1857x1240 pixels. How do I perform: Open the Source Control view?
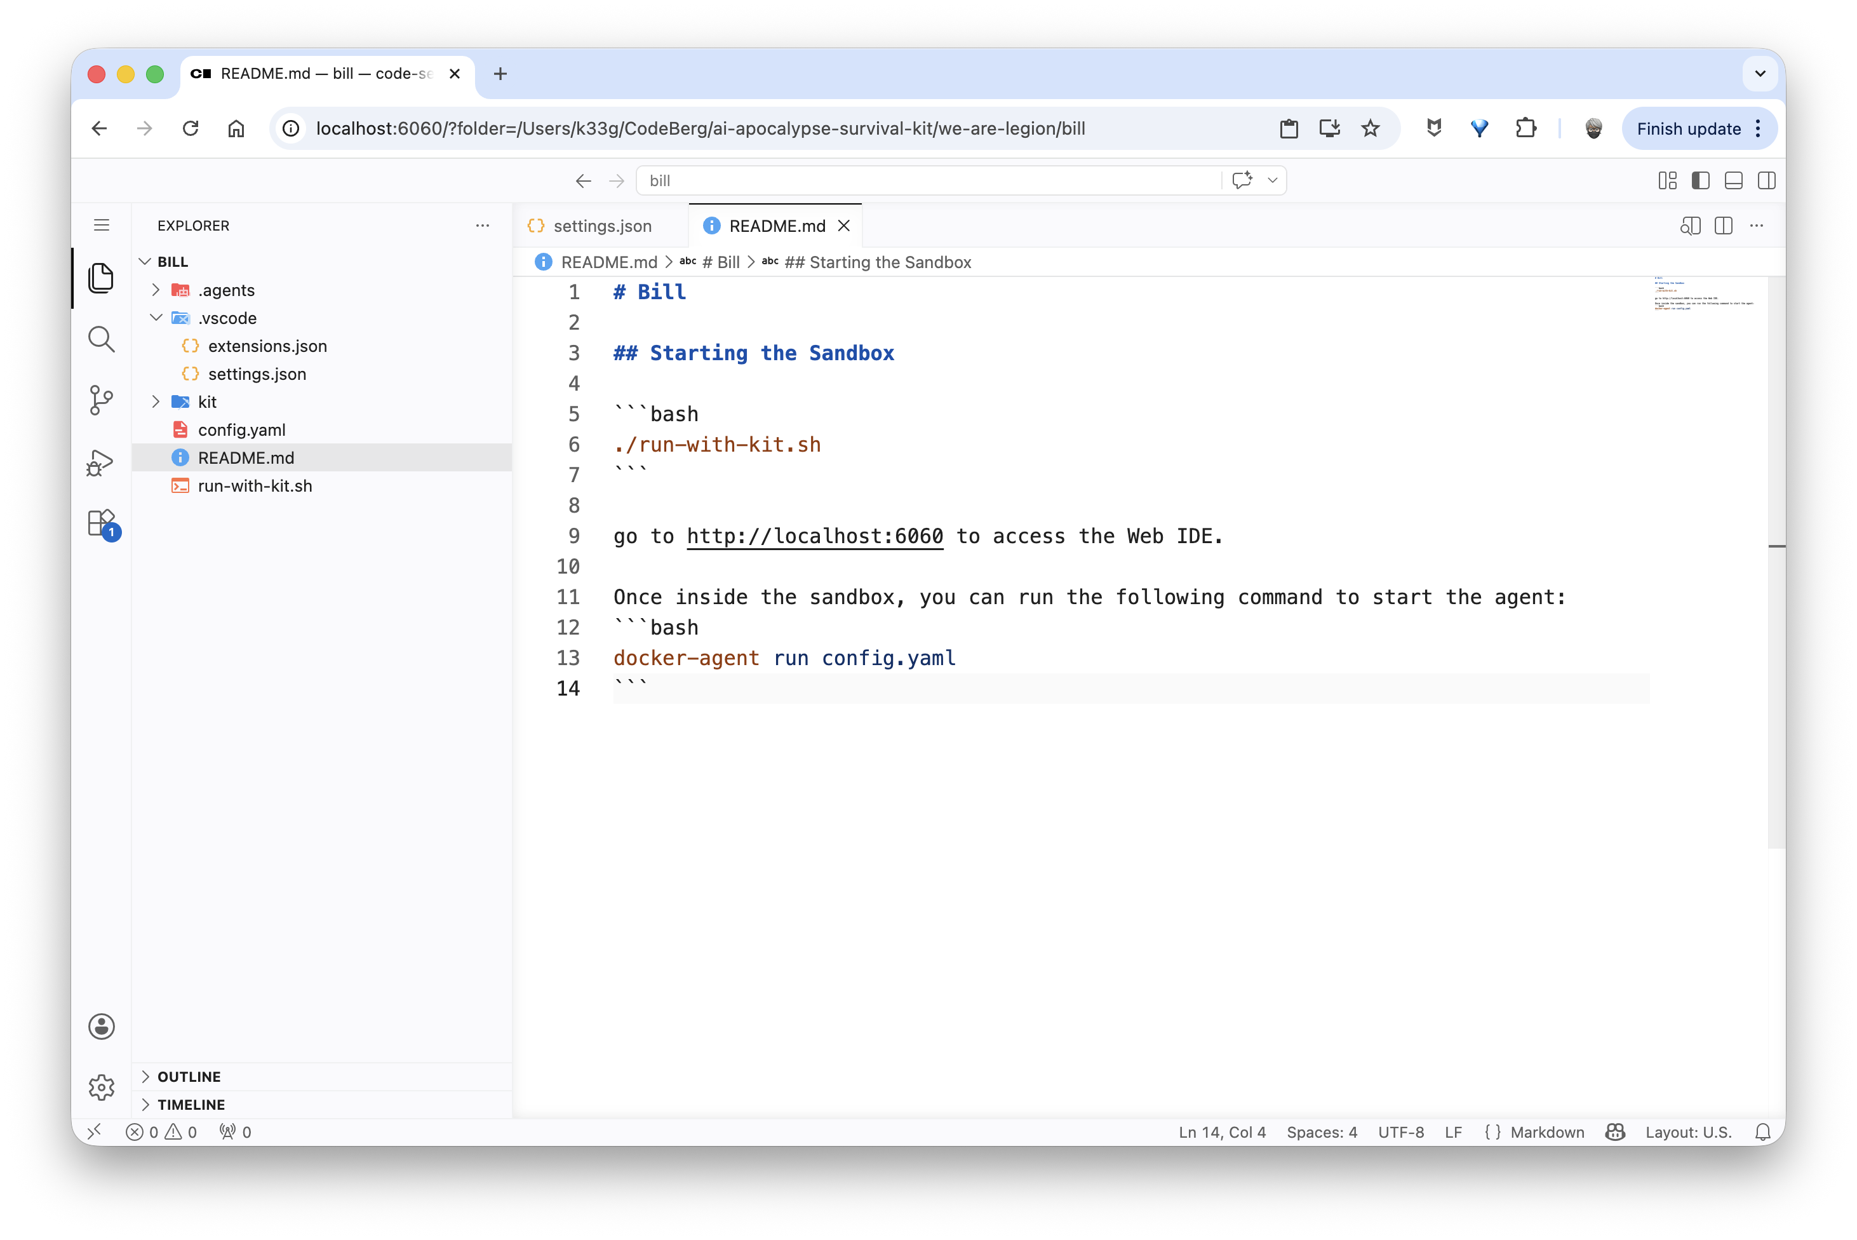[x=101, y=400]
